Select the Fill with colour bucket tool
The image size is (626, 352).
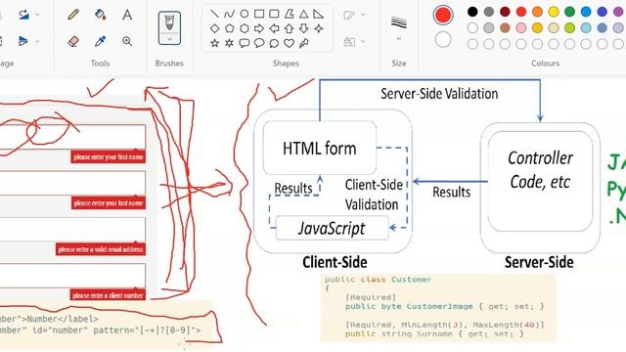click(100, 15)
